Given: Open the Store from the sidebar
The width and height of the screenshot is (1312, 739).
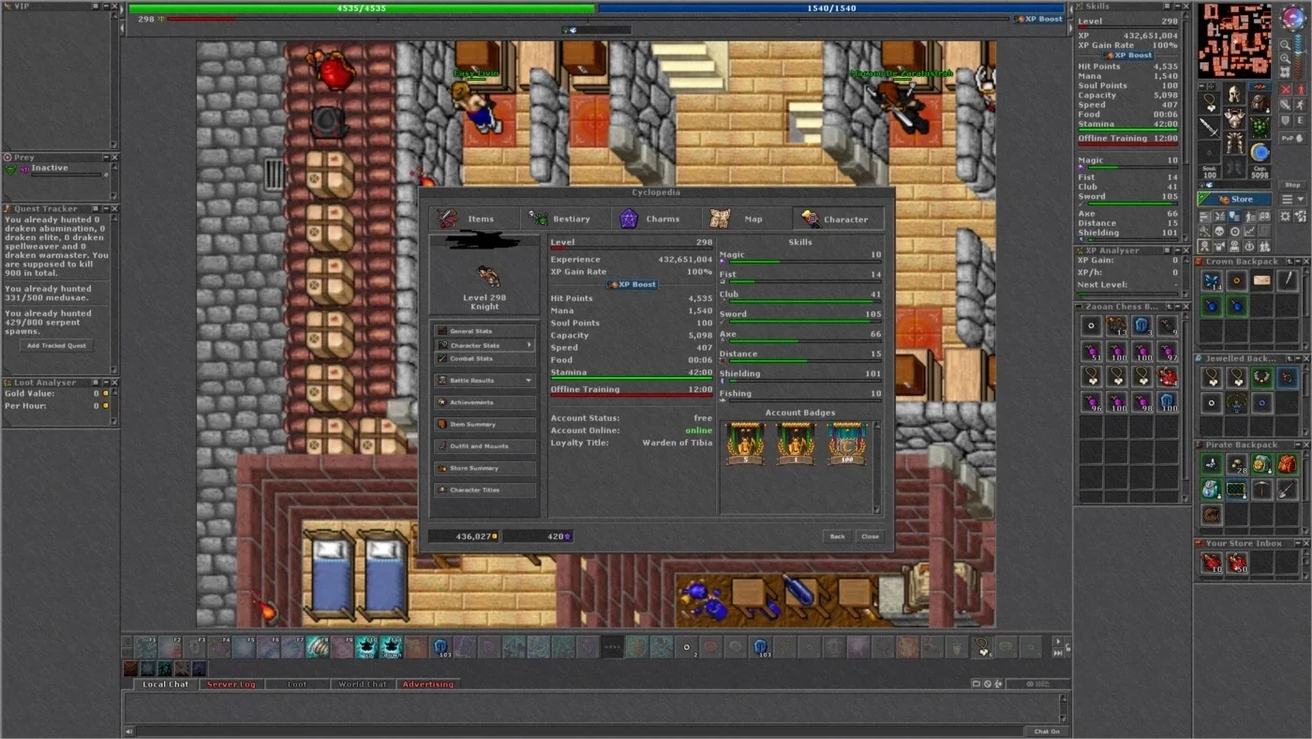Looking at the screenshot, I should (1234, 199).
